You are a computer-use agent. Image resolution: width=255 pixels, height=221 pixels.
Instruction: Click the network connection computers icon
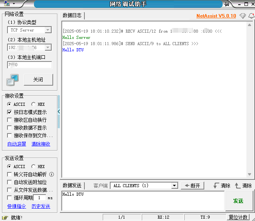pyautogui.click(x=12, y=80)
